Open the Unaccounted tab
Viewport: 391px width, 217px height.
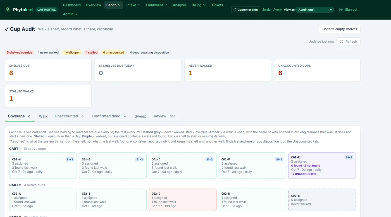click(69, 116)
